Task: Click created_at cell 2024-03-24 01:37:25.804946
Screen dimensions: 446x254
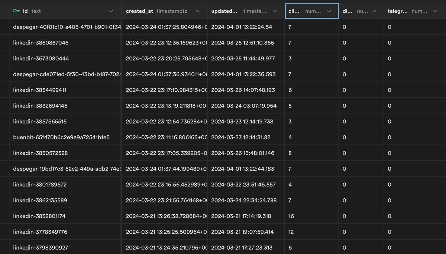Action: pyautogui.click(x=165, y=27)
